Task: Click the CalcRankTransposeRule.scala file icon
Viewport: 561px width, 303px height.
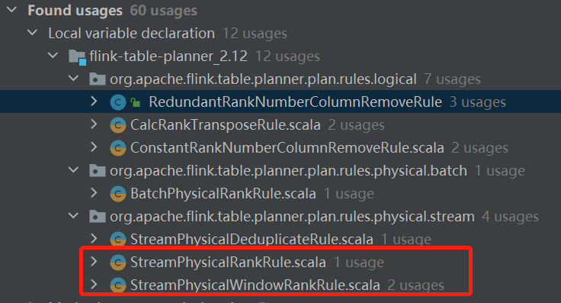Action: coord(118,125)
